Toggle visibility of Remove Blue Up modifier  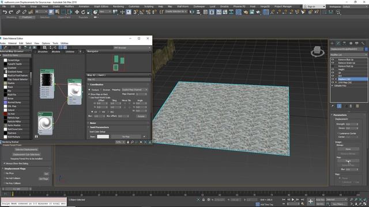(333, 60)
